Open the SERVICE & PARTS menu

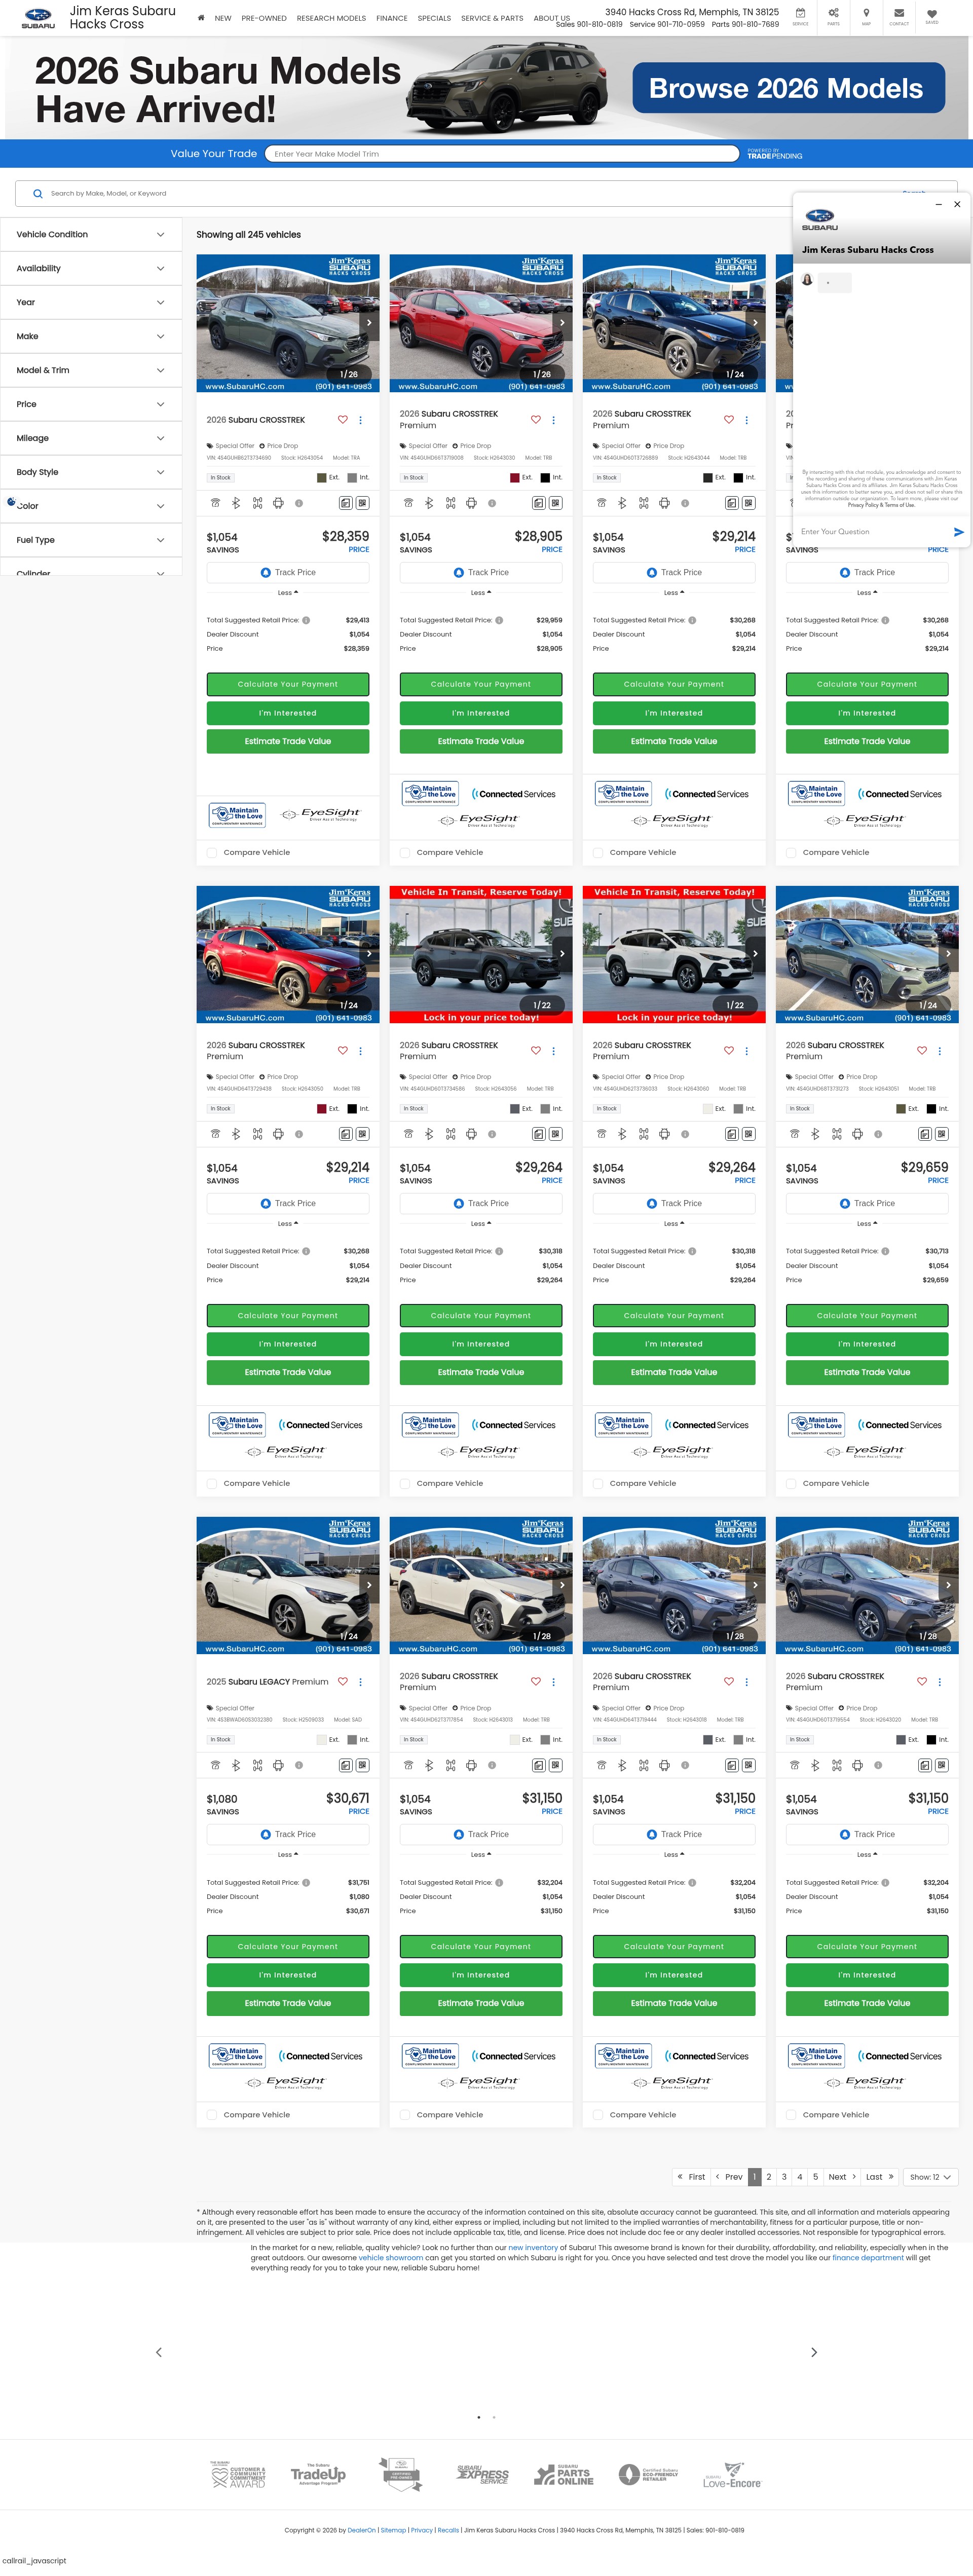492,18
